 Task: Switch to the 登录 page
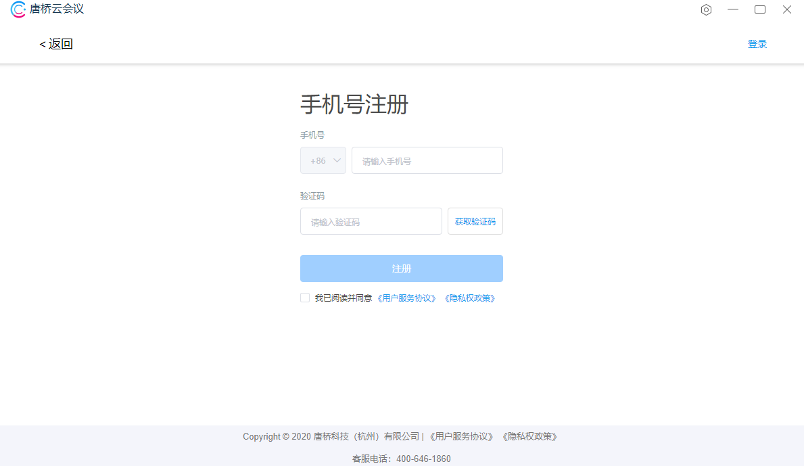757,44
